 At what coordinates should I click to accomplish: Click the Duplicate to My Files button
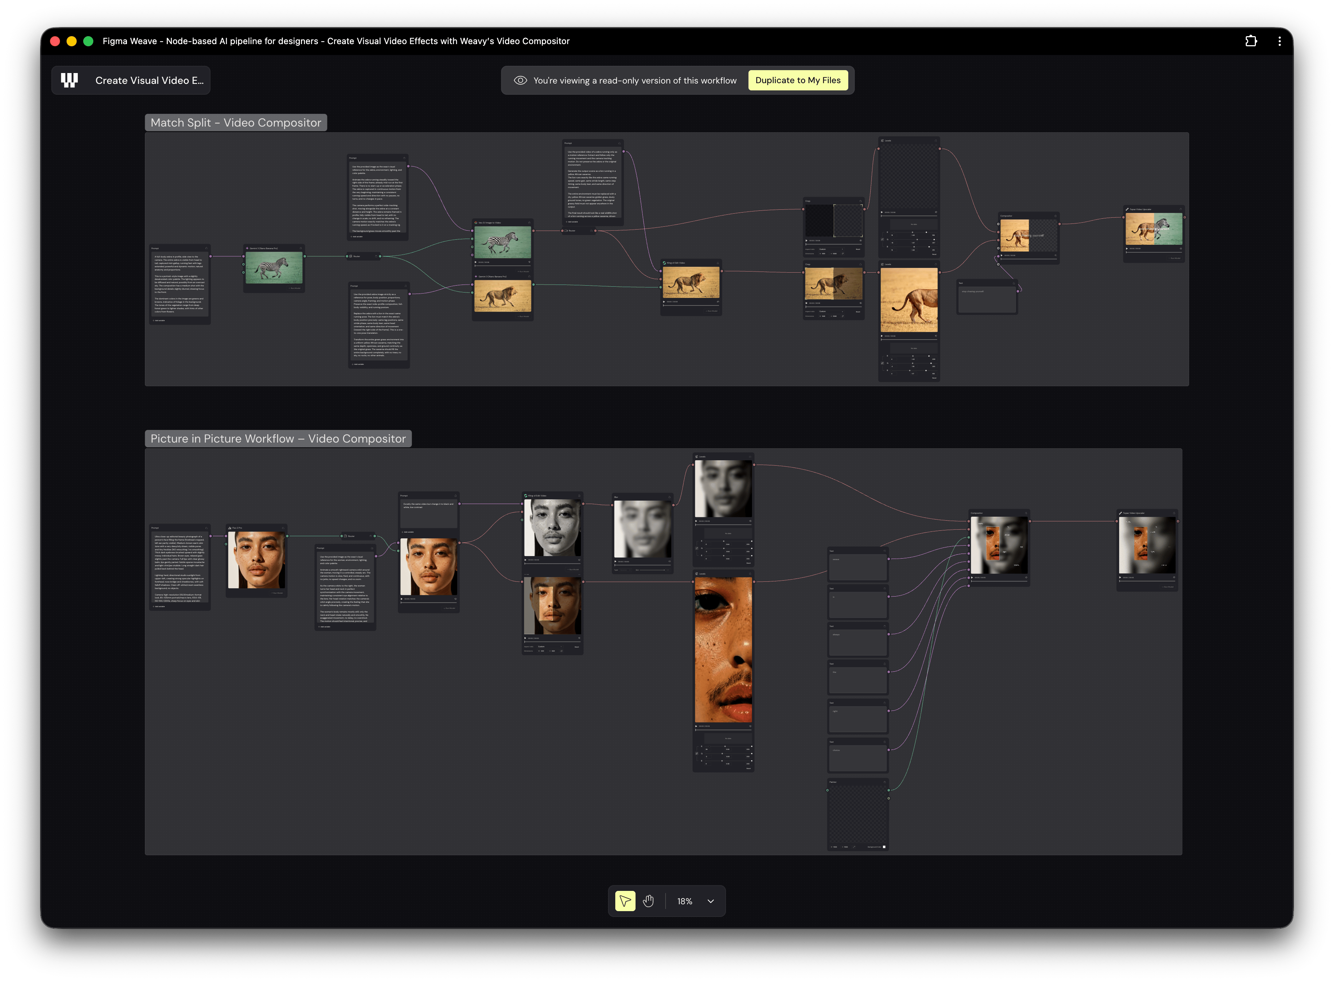[x=798, y=80]
